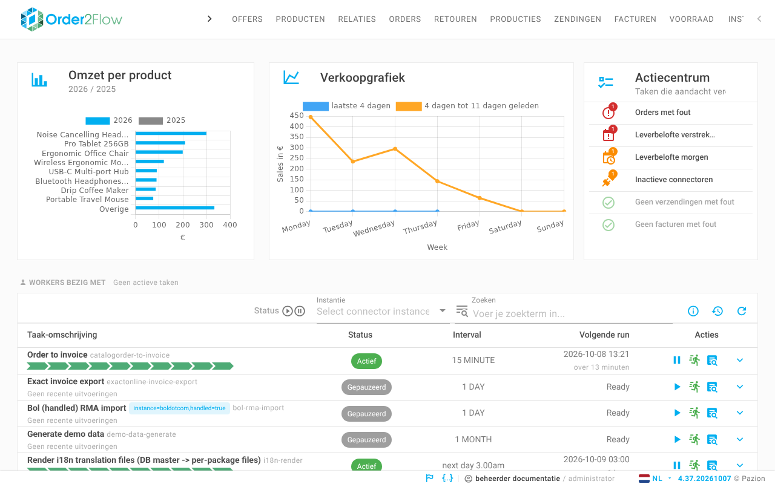This screenshot has height=484, width=775.
Task: Click version number 4.37.20261007
Action: (705, 479)
